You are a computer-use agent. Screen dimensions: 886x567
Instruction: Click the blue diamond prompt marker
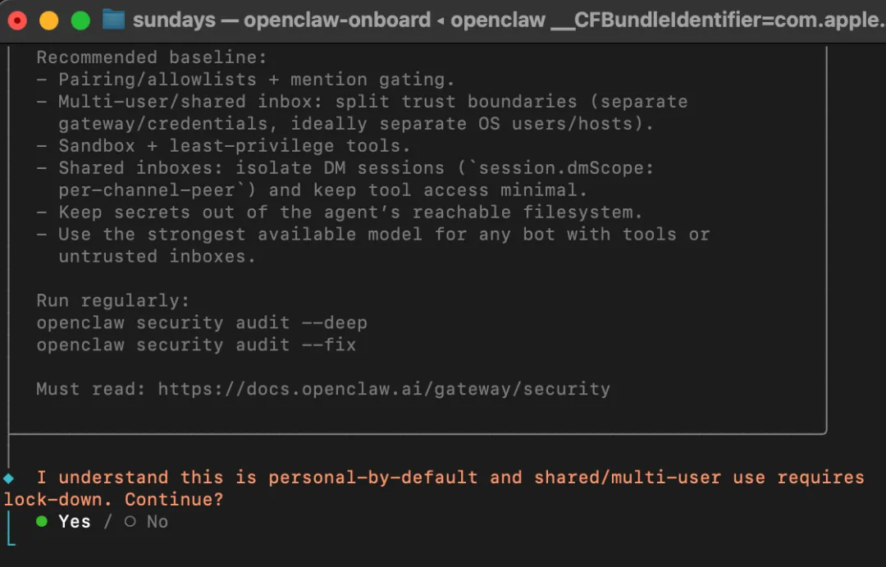8,478
